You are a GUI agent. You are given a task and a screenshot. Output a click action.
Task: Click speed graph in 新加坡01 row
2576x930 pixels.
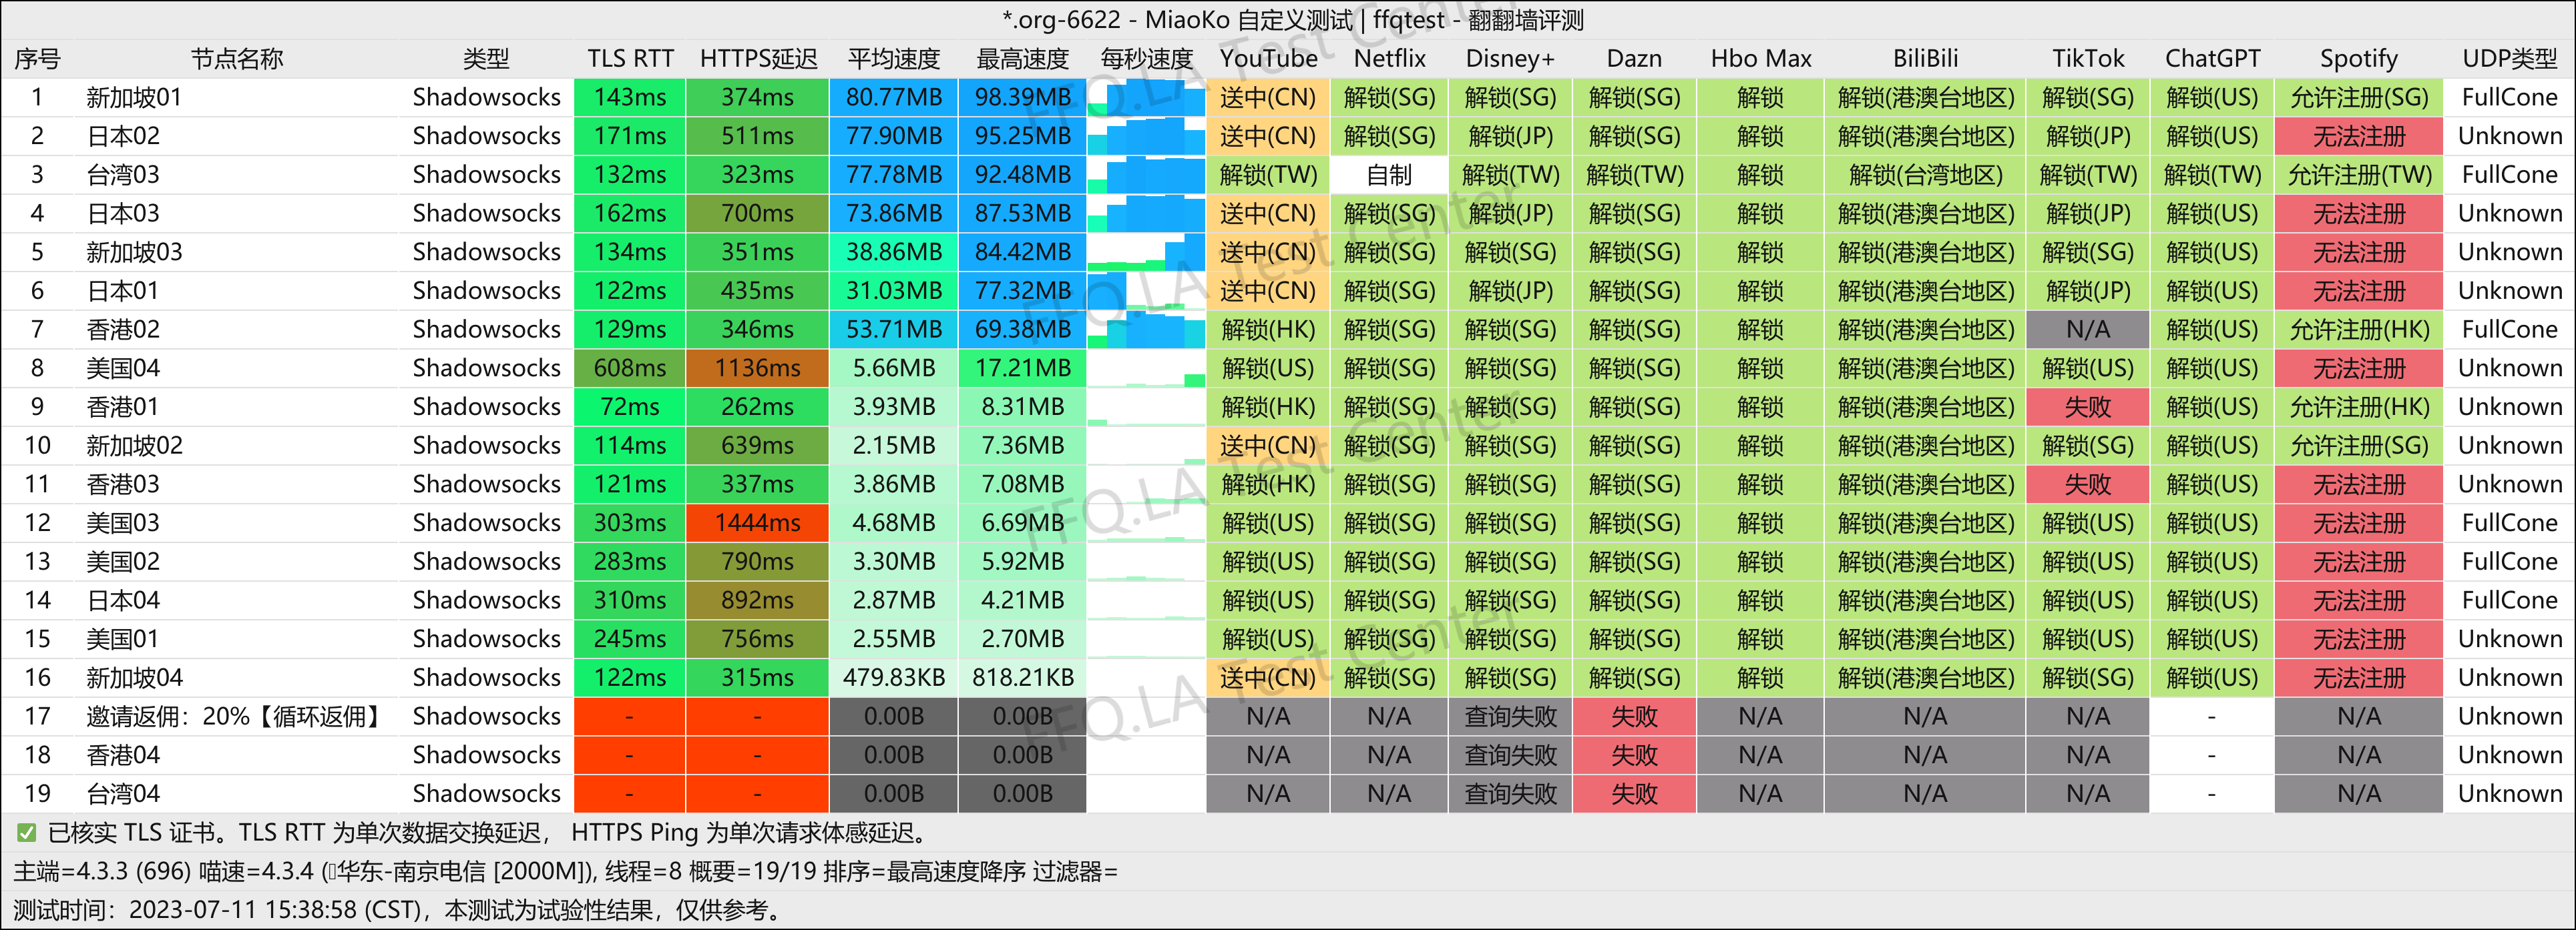tap(1146, 98)
